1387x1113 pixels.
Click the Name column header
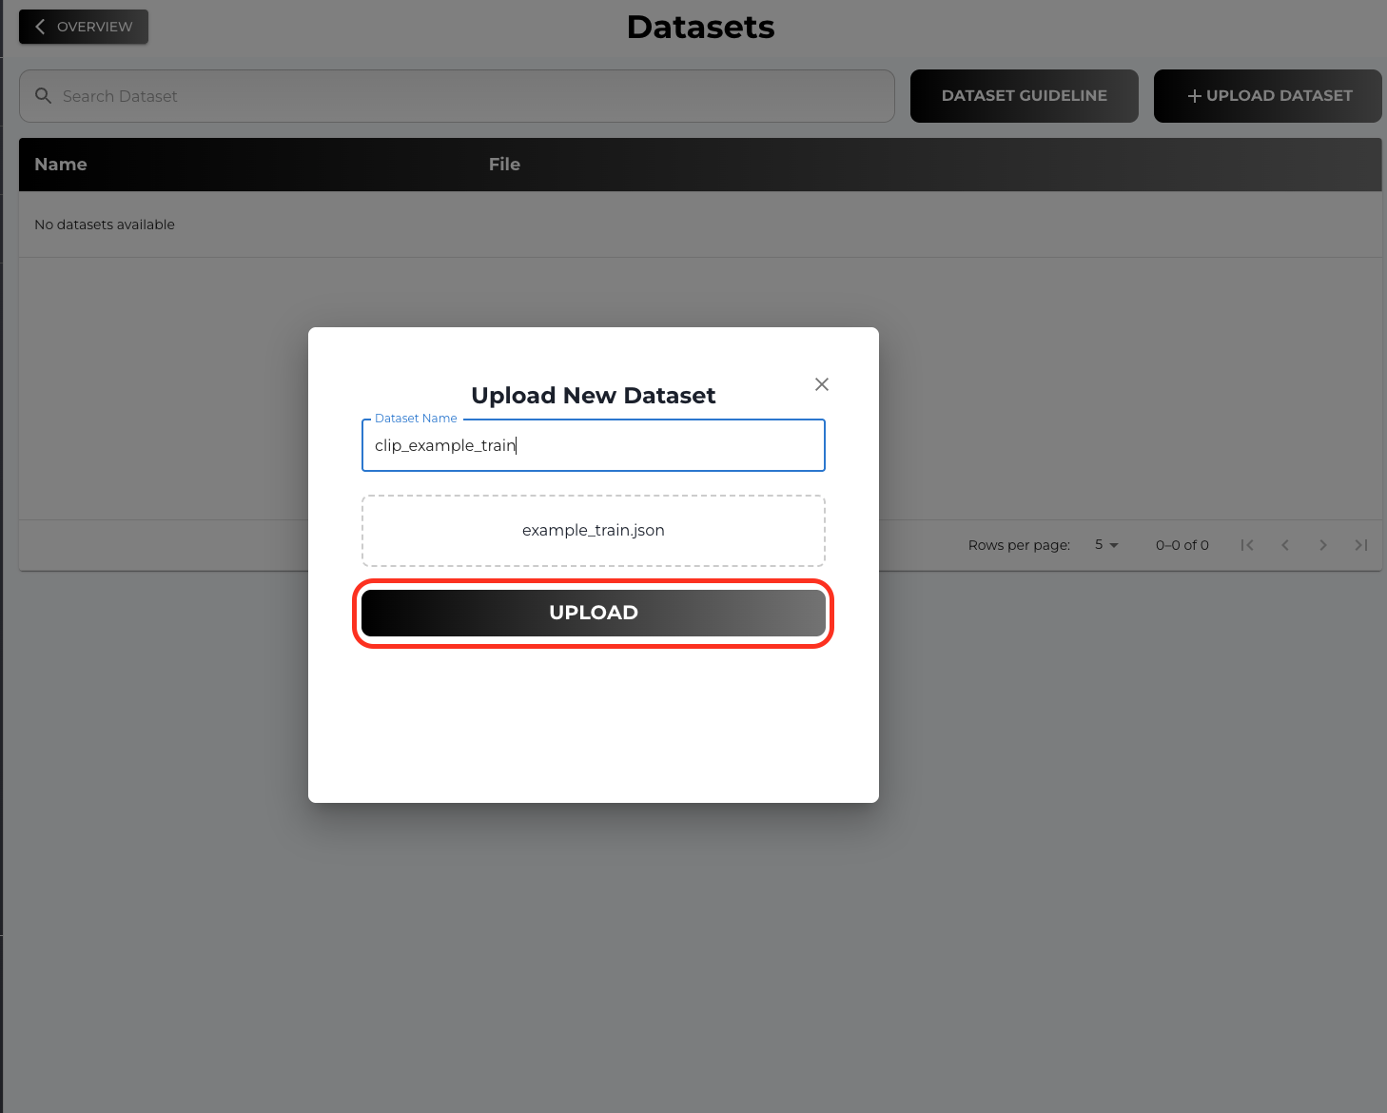60,164
